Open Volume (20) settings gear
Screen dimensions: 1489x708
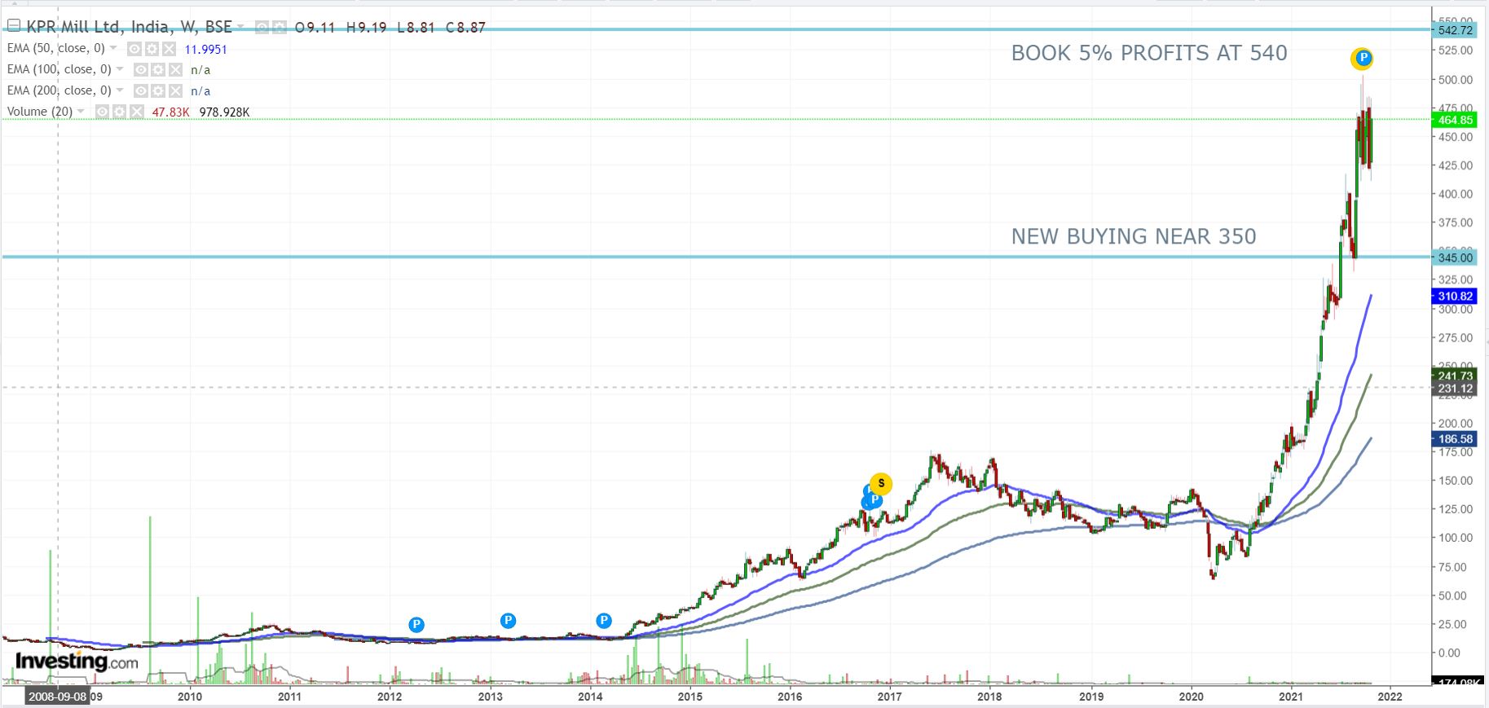pyautogui.click(x=120, y=112)
